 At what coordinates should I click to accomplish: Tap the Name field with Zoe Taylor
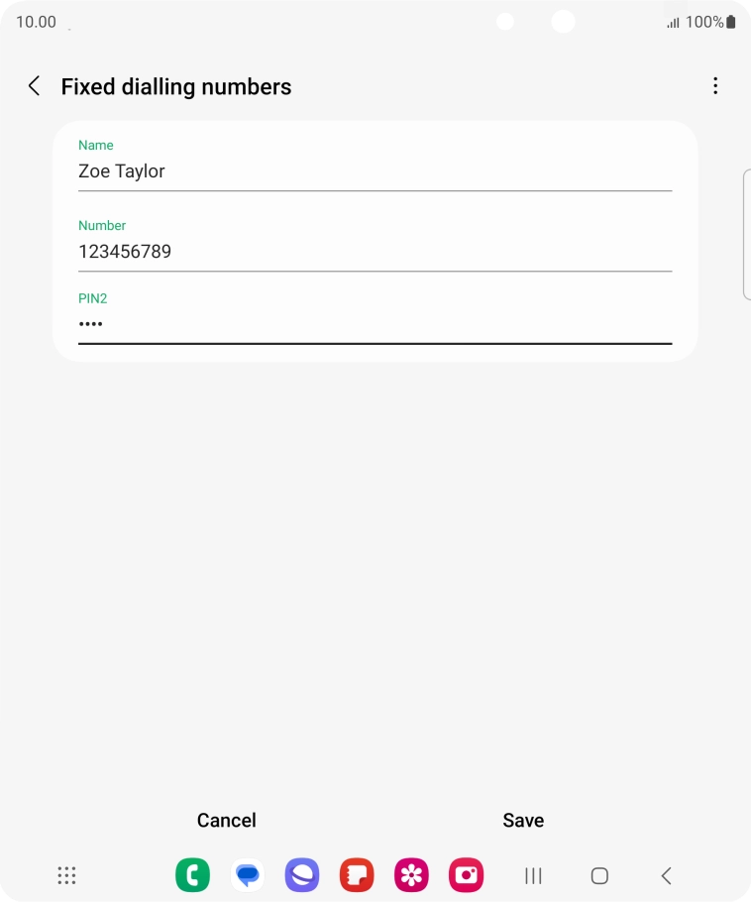[x=375, y=171]
